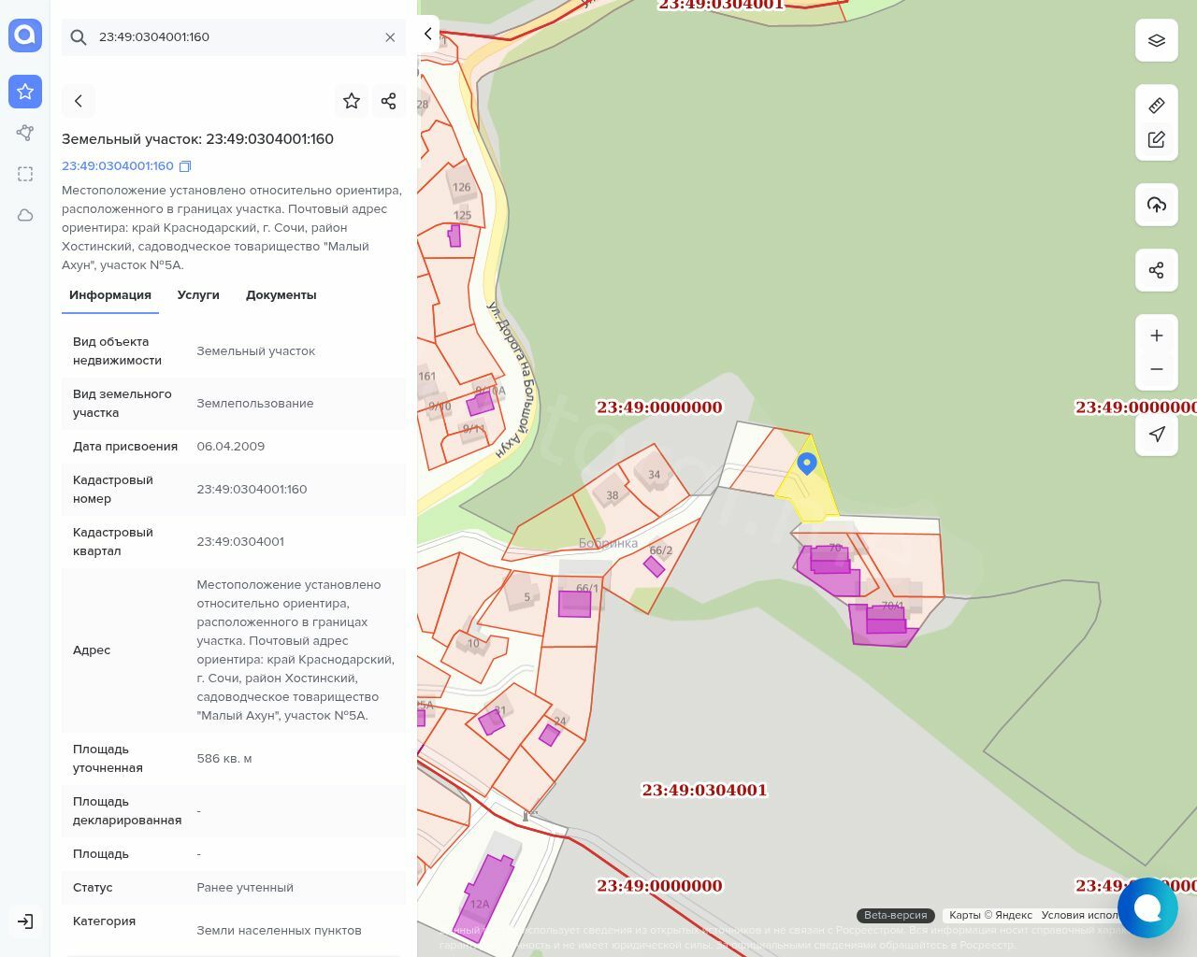Share the parcel from info panel
Image resolution: width=1197 pixels, height=957 pixels.
[x=389, y=101]
